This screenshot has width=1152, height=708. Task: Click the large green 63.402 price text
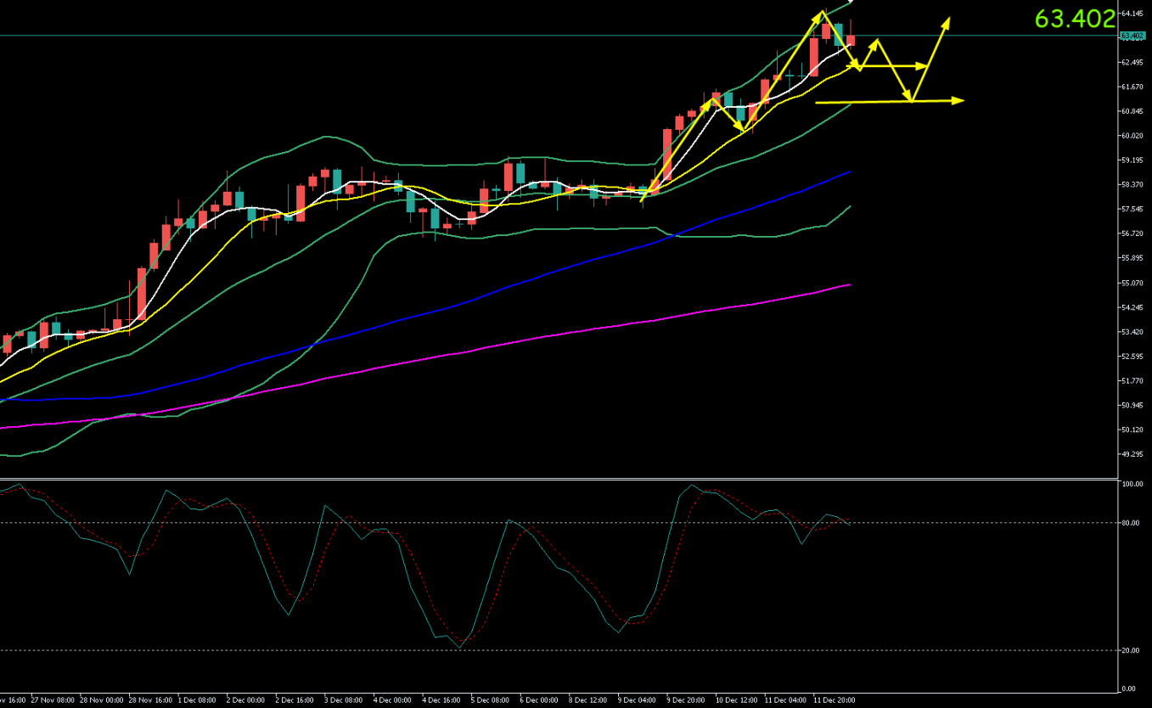(1075, 19)
